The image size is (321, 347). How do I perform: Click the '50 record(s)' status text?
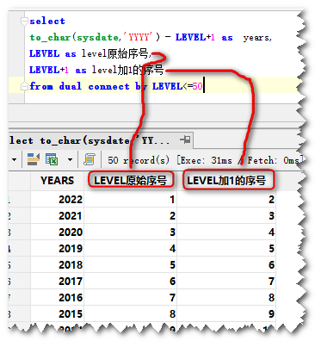point(139,160)
